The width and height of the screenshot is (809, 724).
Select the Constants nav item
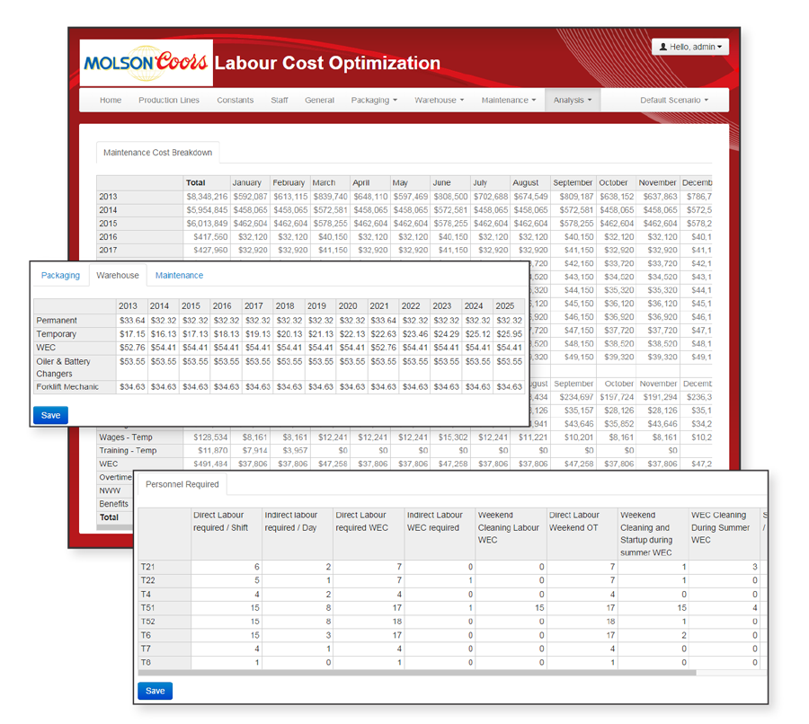235,100
